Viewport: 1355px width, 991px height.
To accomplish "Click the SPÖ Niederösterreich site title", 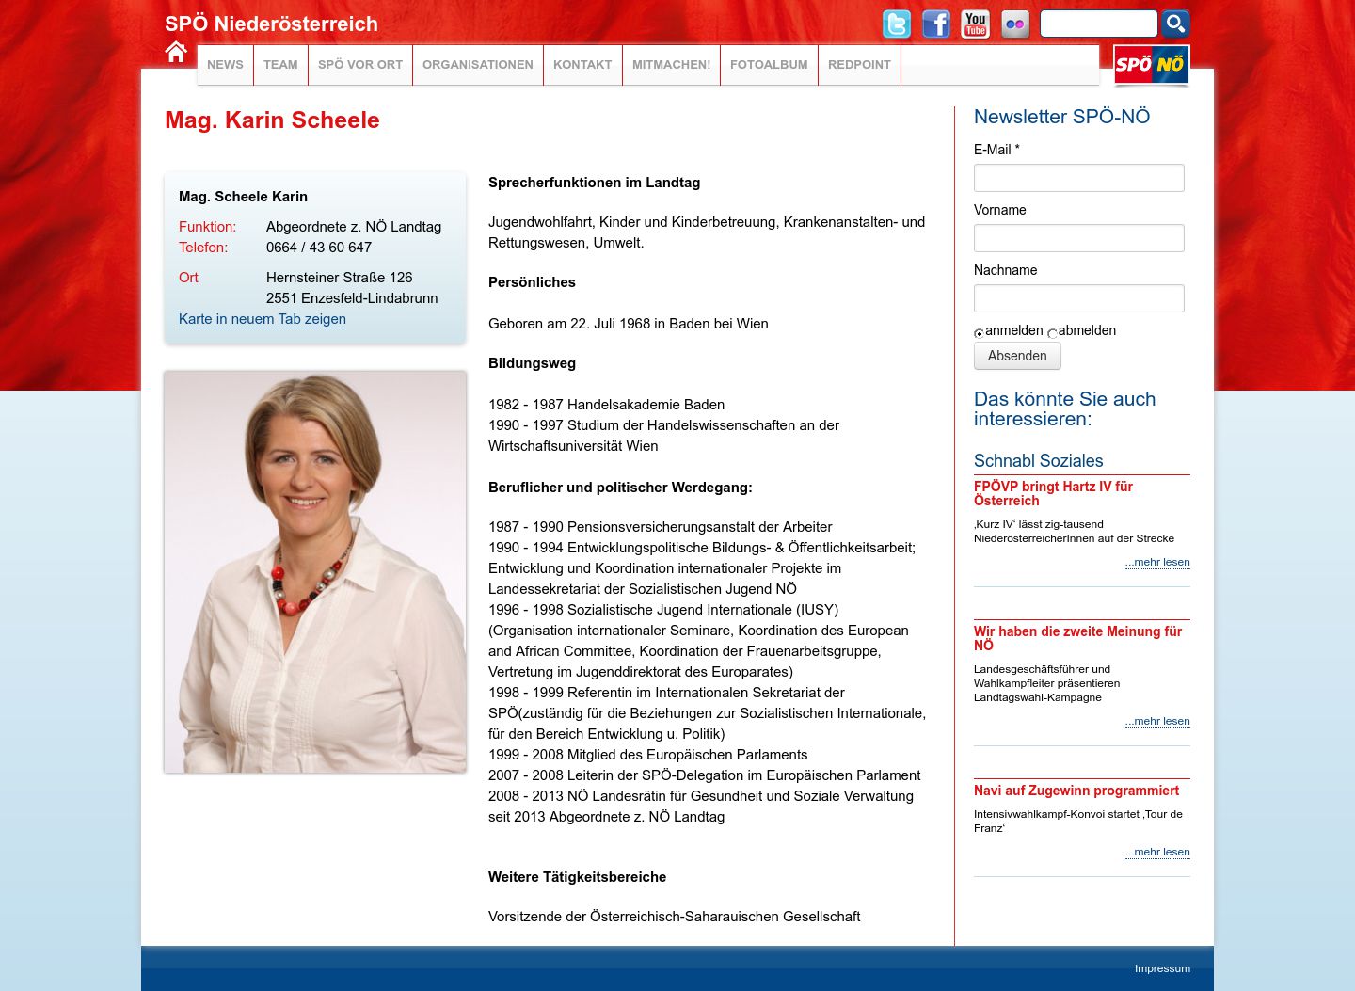I will 271,24.
